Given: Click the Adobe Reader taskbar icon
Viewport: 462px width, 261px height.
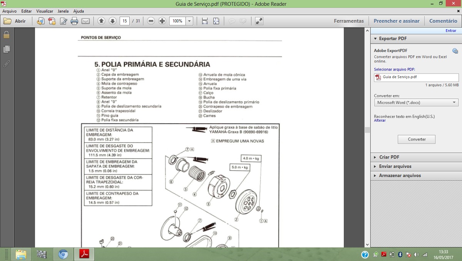Looking at the screenshot, I should [84, 254].
